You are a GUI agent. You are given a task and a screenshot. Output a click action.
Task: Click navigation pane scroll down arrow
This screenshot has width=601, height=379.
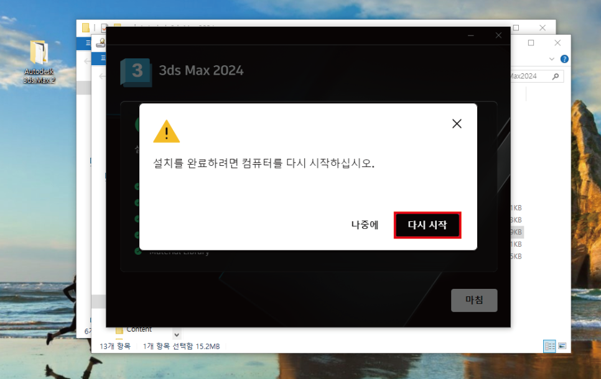pyautogui.click(x=177, y=335)
